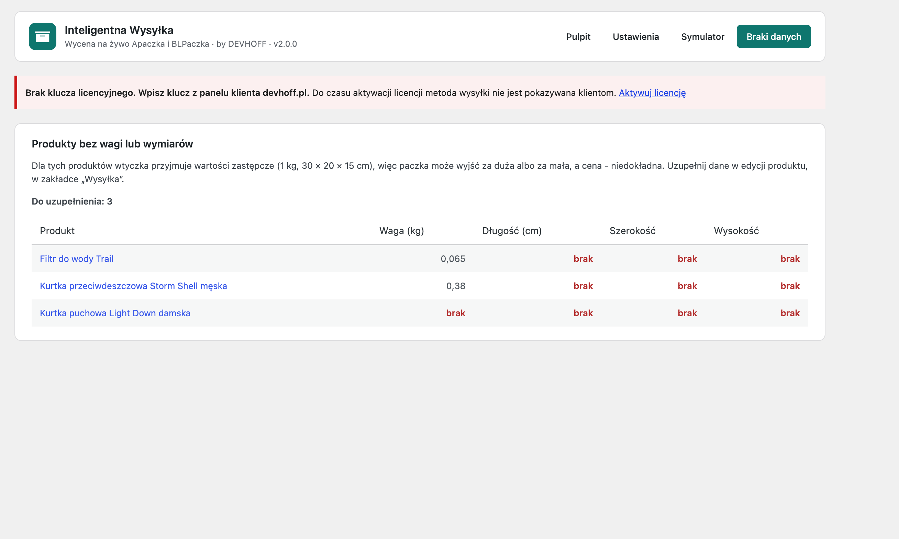Click the Szerokość 'brak' for Storm Shell męska
The width and height of the screenshot is (899, 539).
coord(687,286)
